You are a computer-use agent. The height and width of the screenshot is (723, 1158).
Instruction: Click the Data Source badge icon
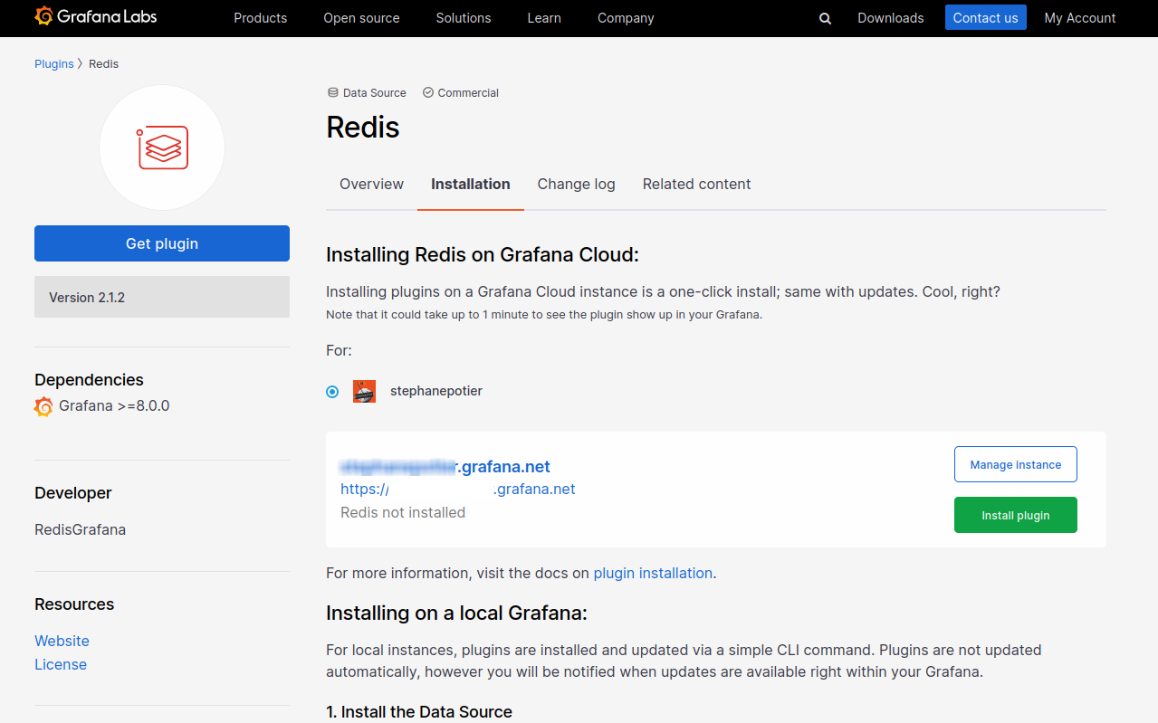point(332,92)
